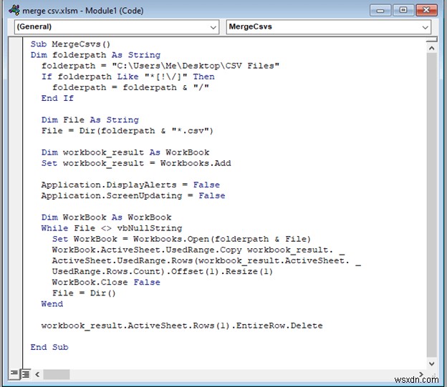The image size is (447, 387).
Task: Click the 'Wend' keyword line
Action: [52, 304]
